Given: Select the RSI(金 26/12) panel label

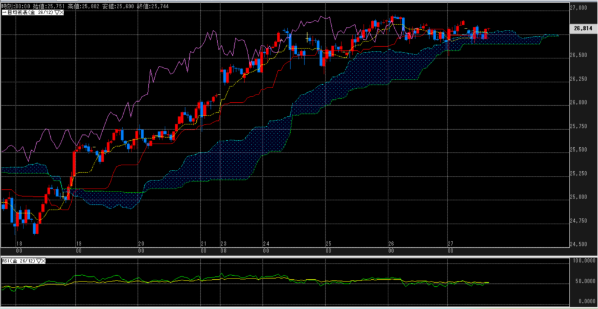Looking at the screenshot, I should pyautogui.click(x=18, y=261).
